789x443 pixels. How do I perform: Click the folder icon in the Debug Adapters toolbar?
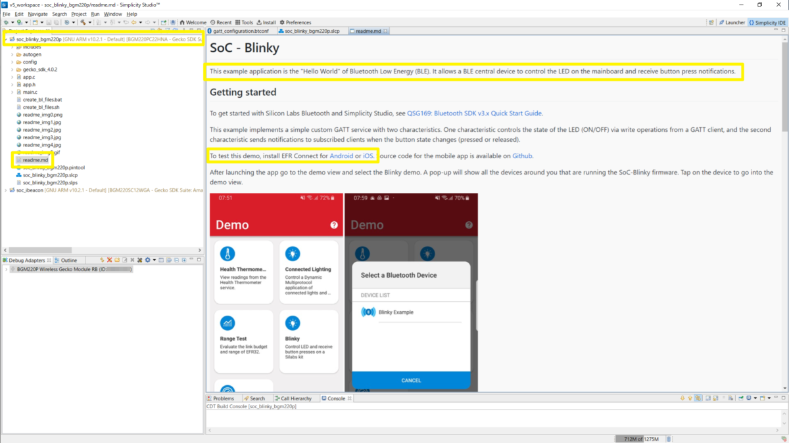(x=117, y=261)
